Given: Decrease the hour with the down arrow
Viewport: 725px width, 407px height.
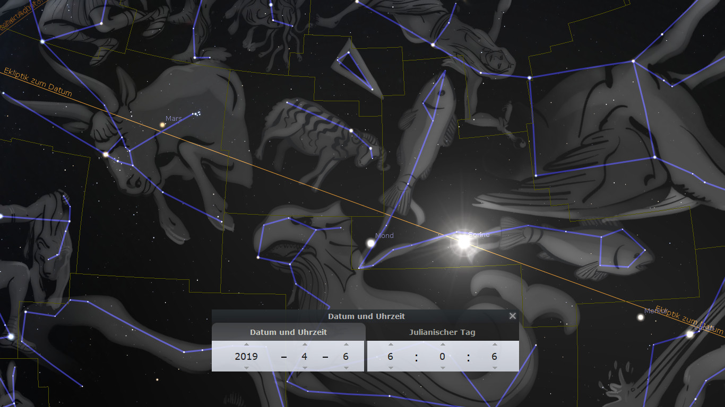Looking at the screenshot, I should pyautogui.click(x=391, y=367).
